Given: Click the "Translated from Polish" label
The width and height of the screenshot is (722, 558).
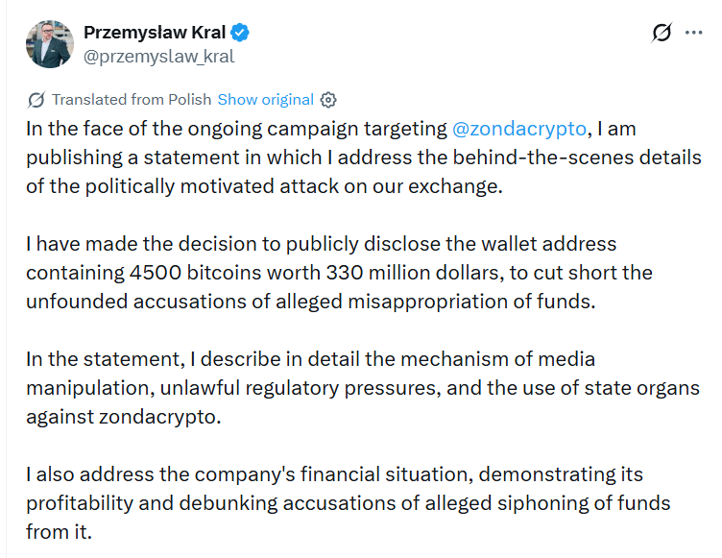Looking at the screenshot, I should [x=132, y=100].
